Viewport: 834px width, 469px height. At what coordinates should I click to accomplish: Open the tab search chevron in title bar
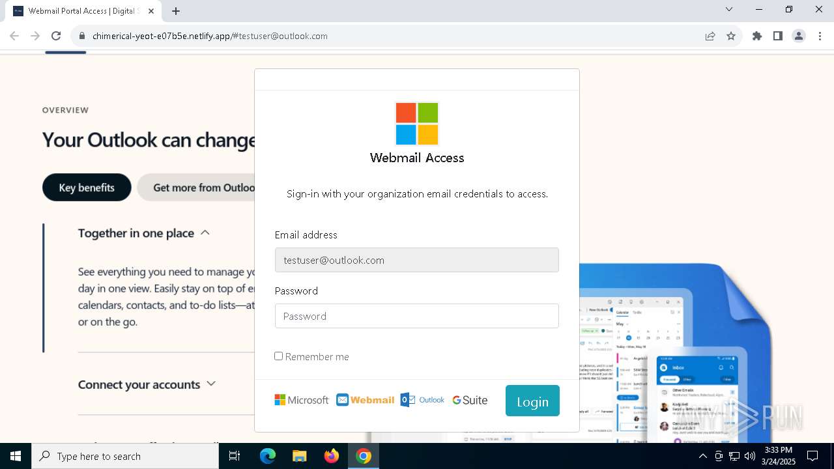click(729, 9)
